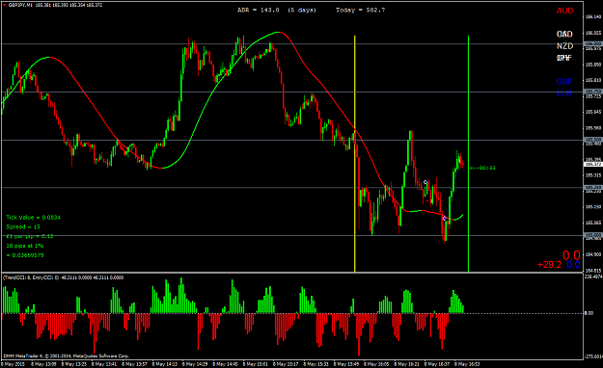Click the red +29.2 pips value
The width and height of the screenshot is (603, 368).
(x=549, y=265)
